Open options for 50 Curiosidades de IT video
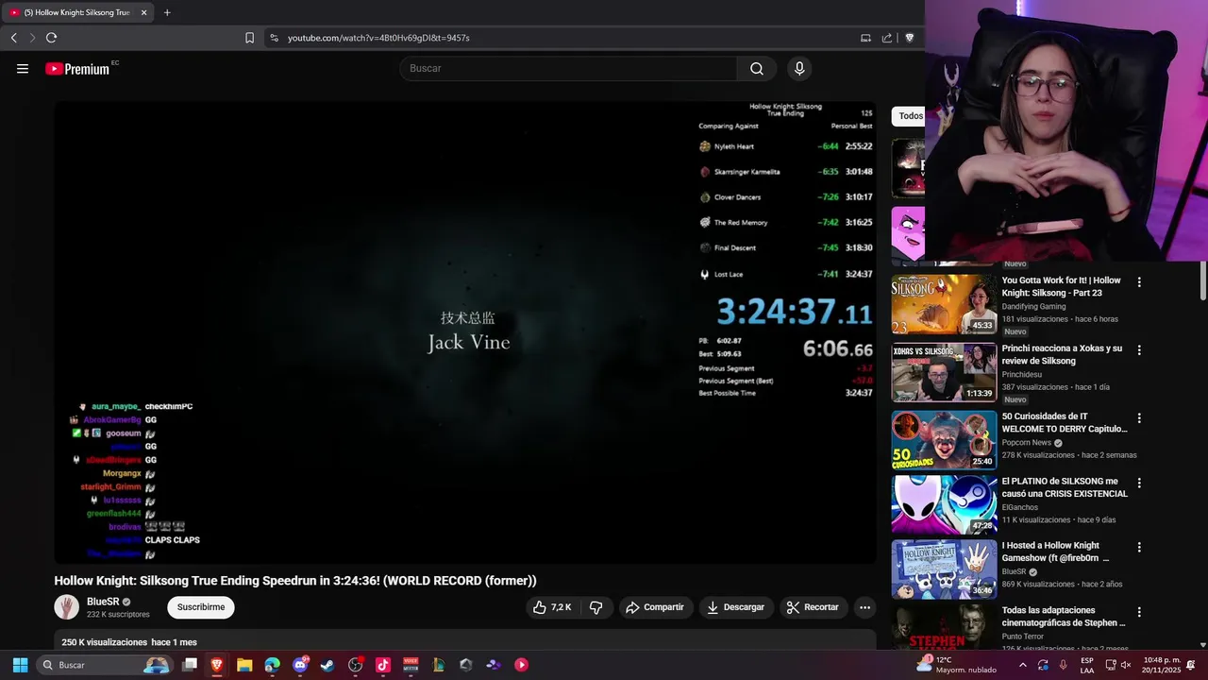 click(x=1139, y=418)
